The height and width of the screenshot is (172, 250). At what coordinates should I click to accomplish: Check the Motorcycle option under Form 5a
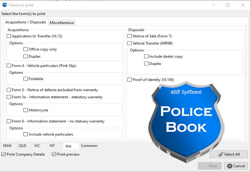click(x=26, y=110)
